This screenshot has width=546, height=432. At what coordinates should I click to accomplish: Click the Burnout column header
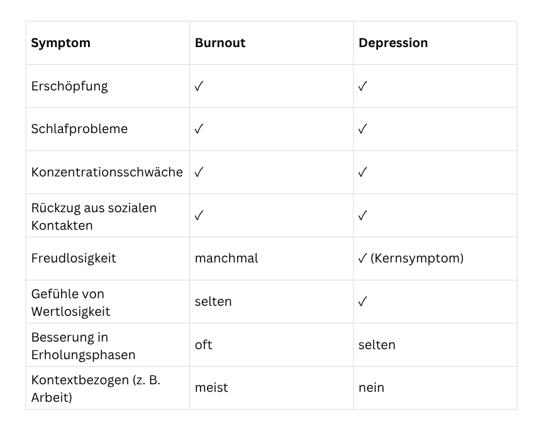pyautogui.click(x=220, y=43)
